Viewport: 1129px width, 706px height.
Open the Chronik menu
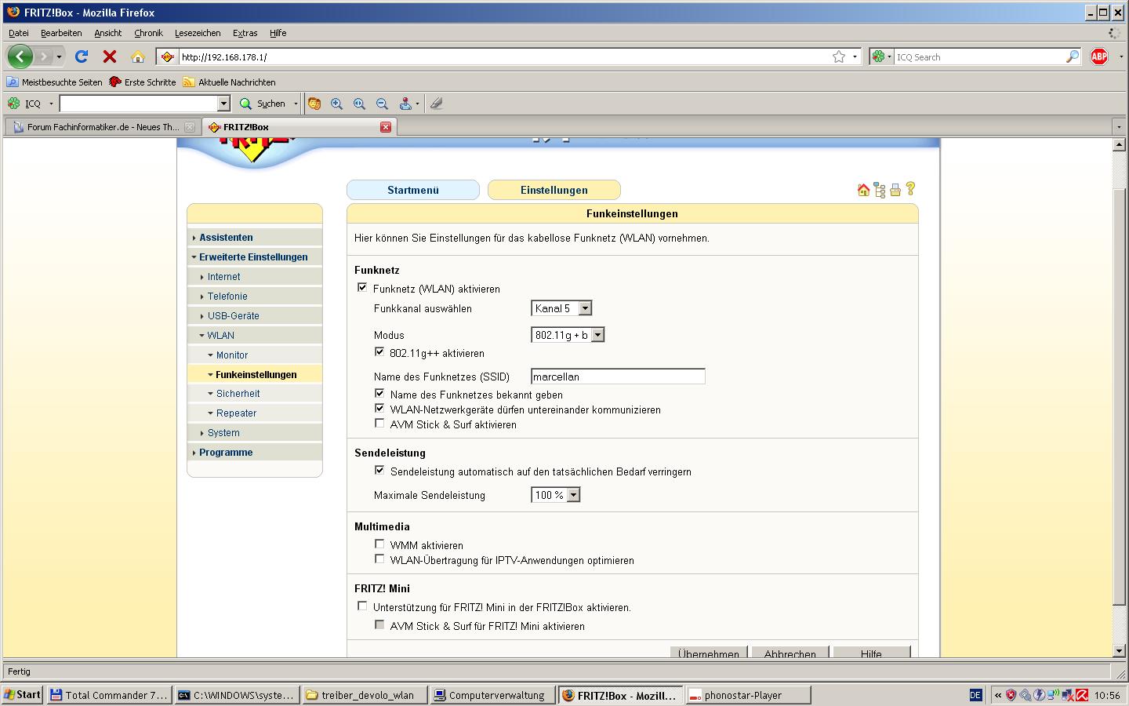tap(148, 33)
